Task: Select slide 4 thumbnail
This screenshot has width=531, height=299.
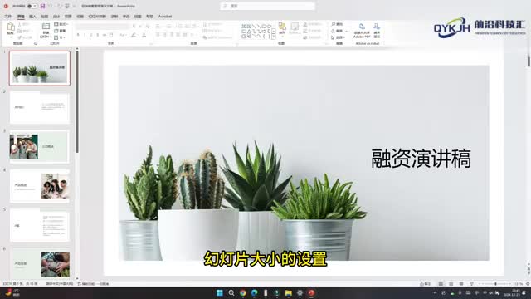Action: (40, 186)
